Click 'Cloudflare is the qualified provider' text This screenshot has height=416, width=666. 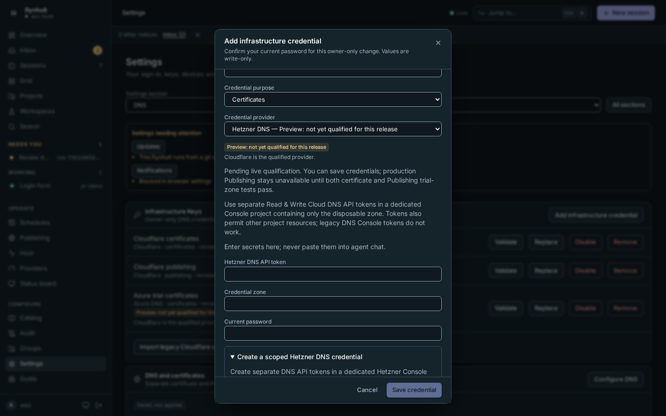270,157
